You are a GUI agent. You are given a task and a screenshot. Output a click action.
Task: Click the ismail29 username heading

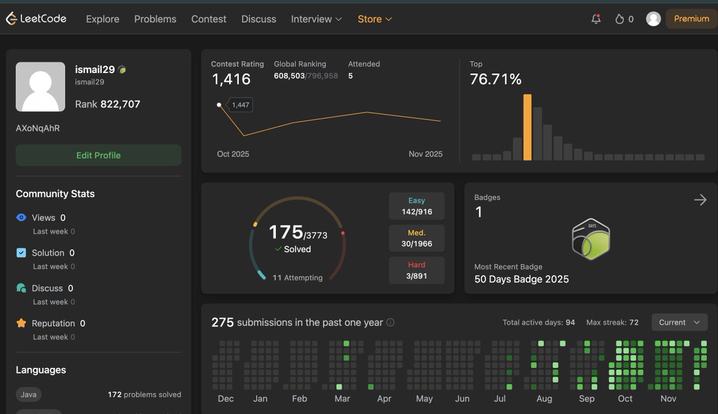point(95,69)
